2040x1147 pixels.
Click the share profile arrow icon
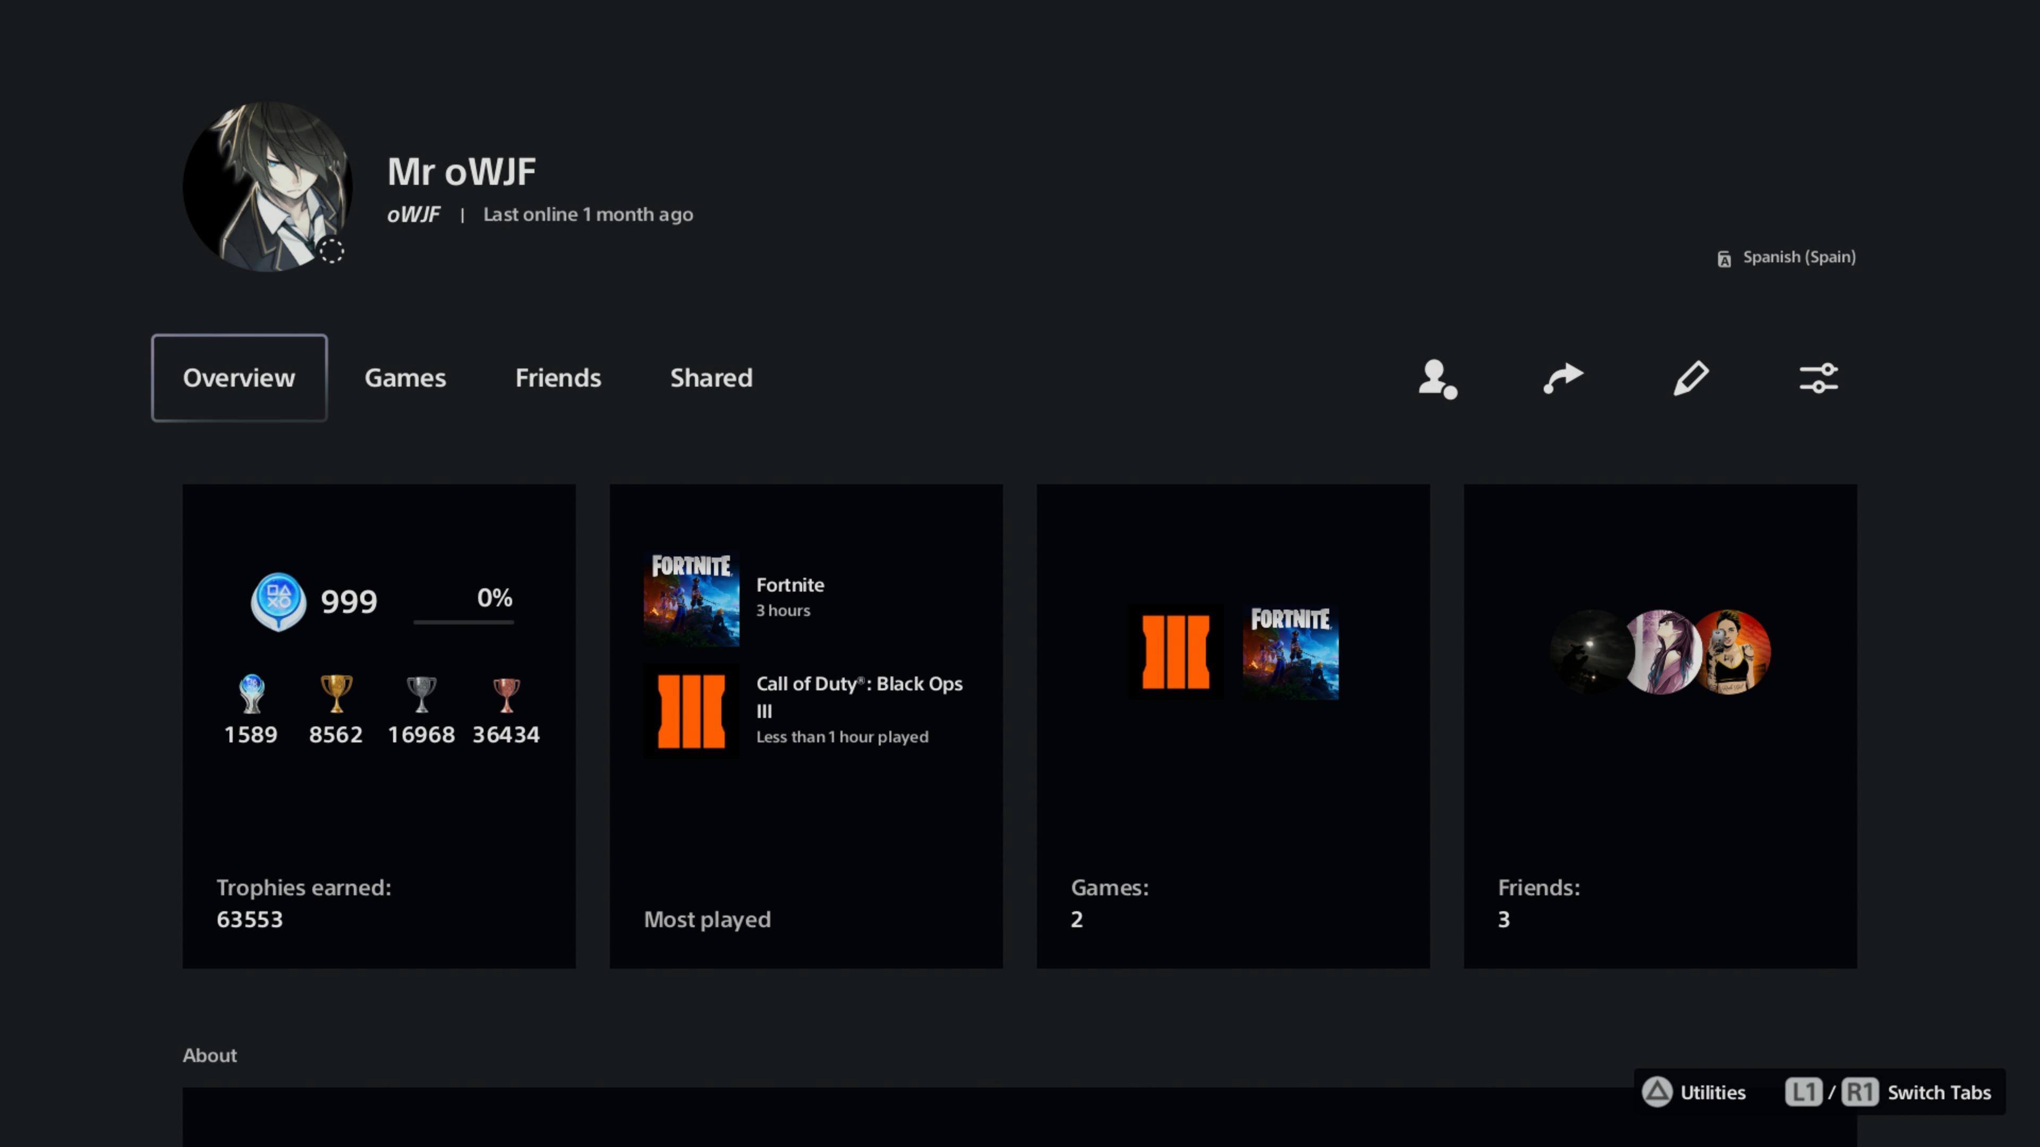click(x=1563, y=378)
